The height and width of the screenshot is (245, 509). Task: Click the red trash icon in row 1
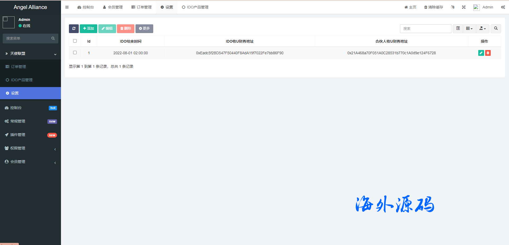(488, 53)
